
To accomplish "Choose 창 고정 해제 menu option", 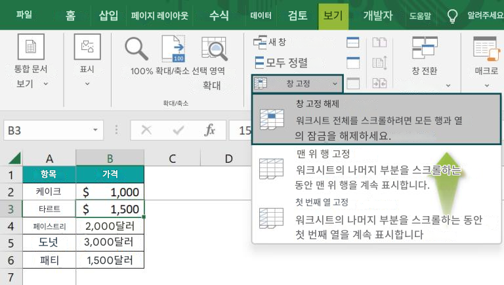I will click(377, 119).
